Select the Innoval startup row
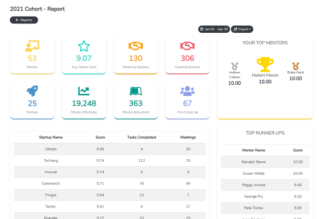This screenshot has width=319, height=219. coord(110,172)
